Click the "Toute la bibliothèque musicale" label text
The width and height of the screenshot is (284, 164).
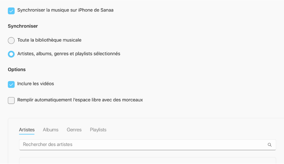point(49,40)
